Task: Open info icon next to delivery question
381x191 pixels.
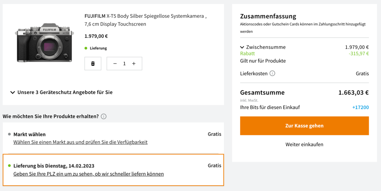Action: pos(104,116)
